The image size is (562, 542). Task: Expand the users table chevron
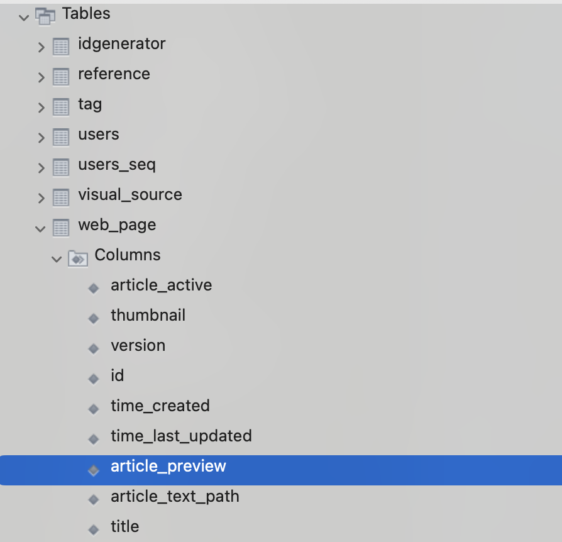click(x=41, y=137)
